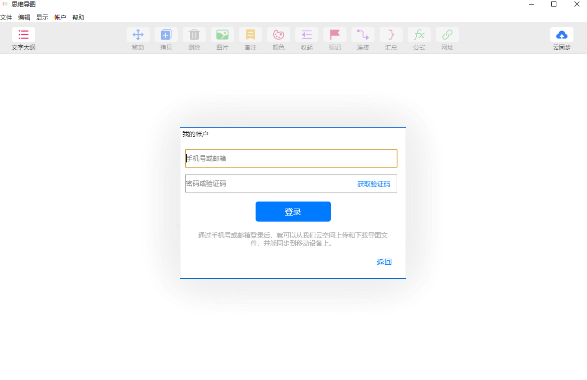The height and width of the screenshot is (380, 587).
Task: Add a flag with the 标记 icon
Action: coord(334,35)
